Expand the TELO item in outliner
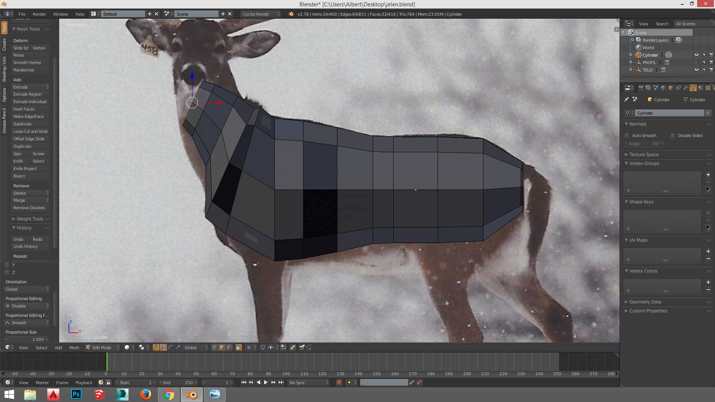715x402 pixels. tap(630, 70)
